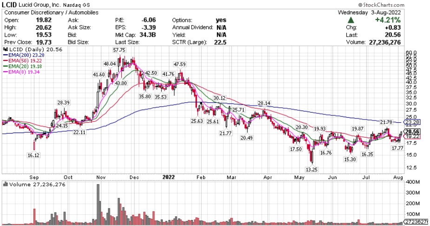Click the 28.39 price label near October
Viewport: 430px width, 226px height.
[63, 103]
